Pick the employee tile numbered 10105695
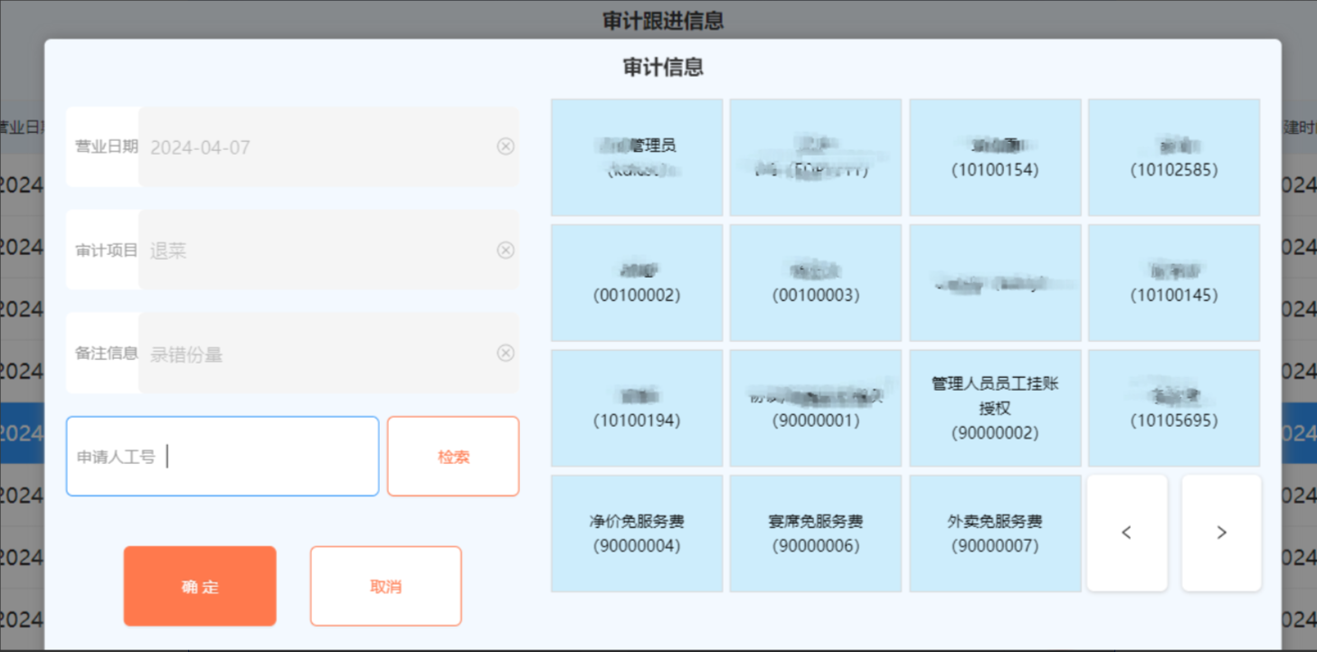 1174,408
